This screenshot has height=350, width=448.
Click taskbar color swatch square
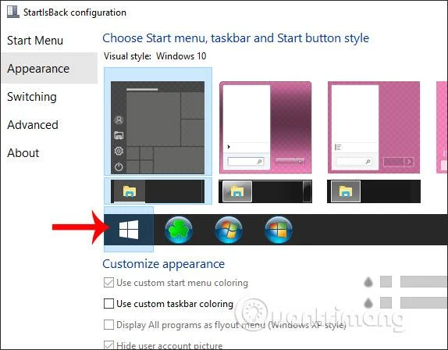[386, 303]
